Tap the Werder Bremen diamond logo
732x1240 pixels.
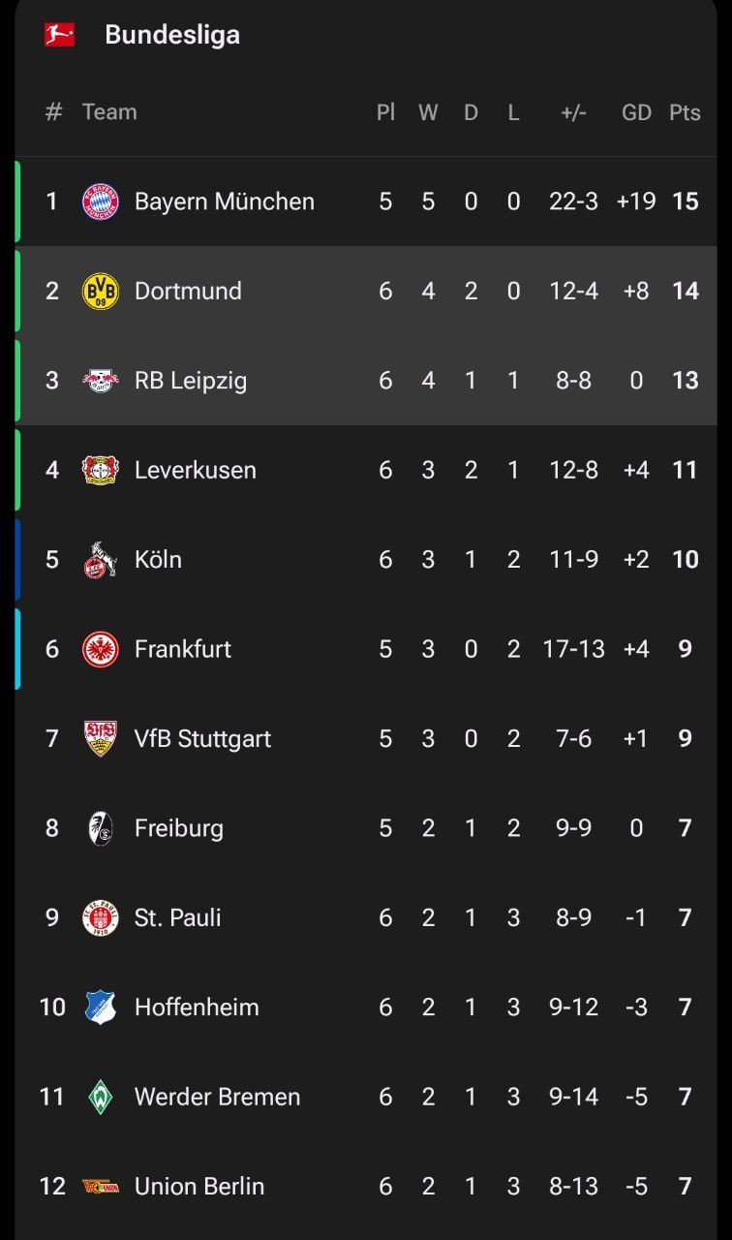(x=101, y=1097)
